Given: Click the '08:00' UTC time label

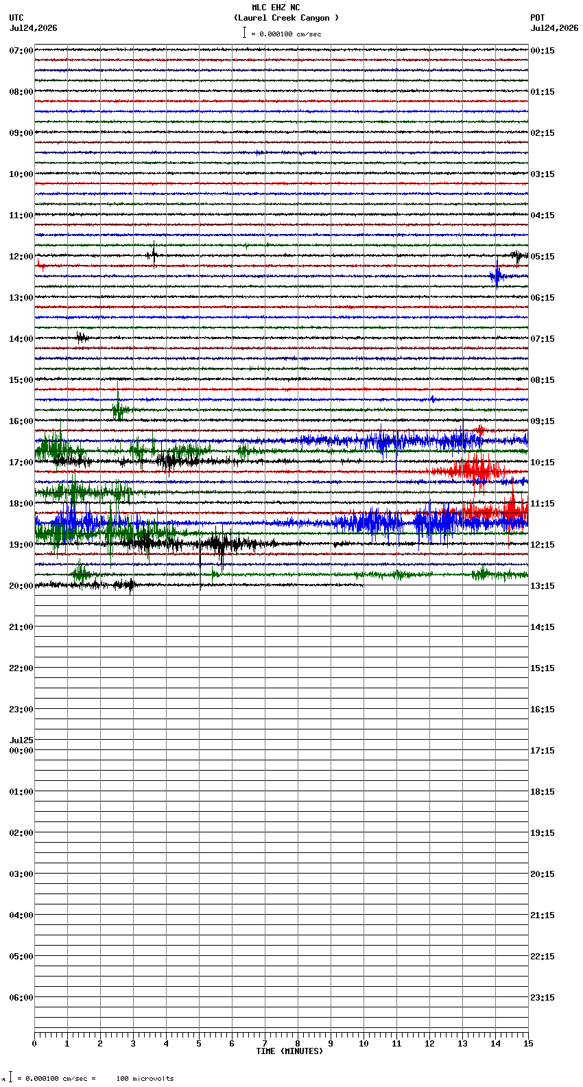Looking at the screenshot, I should (21, 92).
